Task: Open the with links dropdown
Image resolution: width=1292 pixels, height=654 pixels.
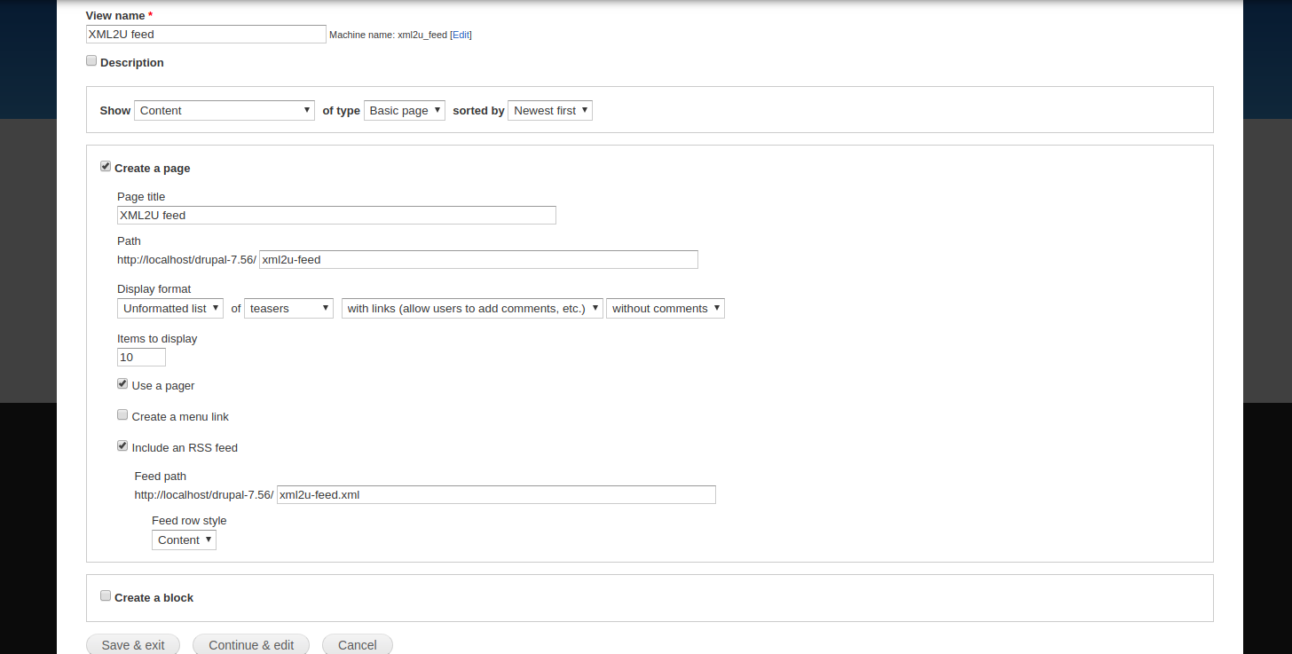Action: (x=472, y=309)
